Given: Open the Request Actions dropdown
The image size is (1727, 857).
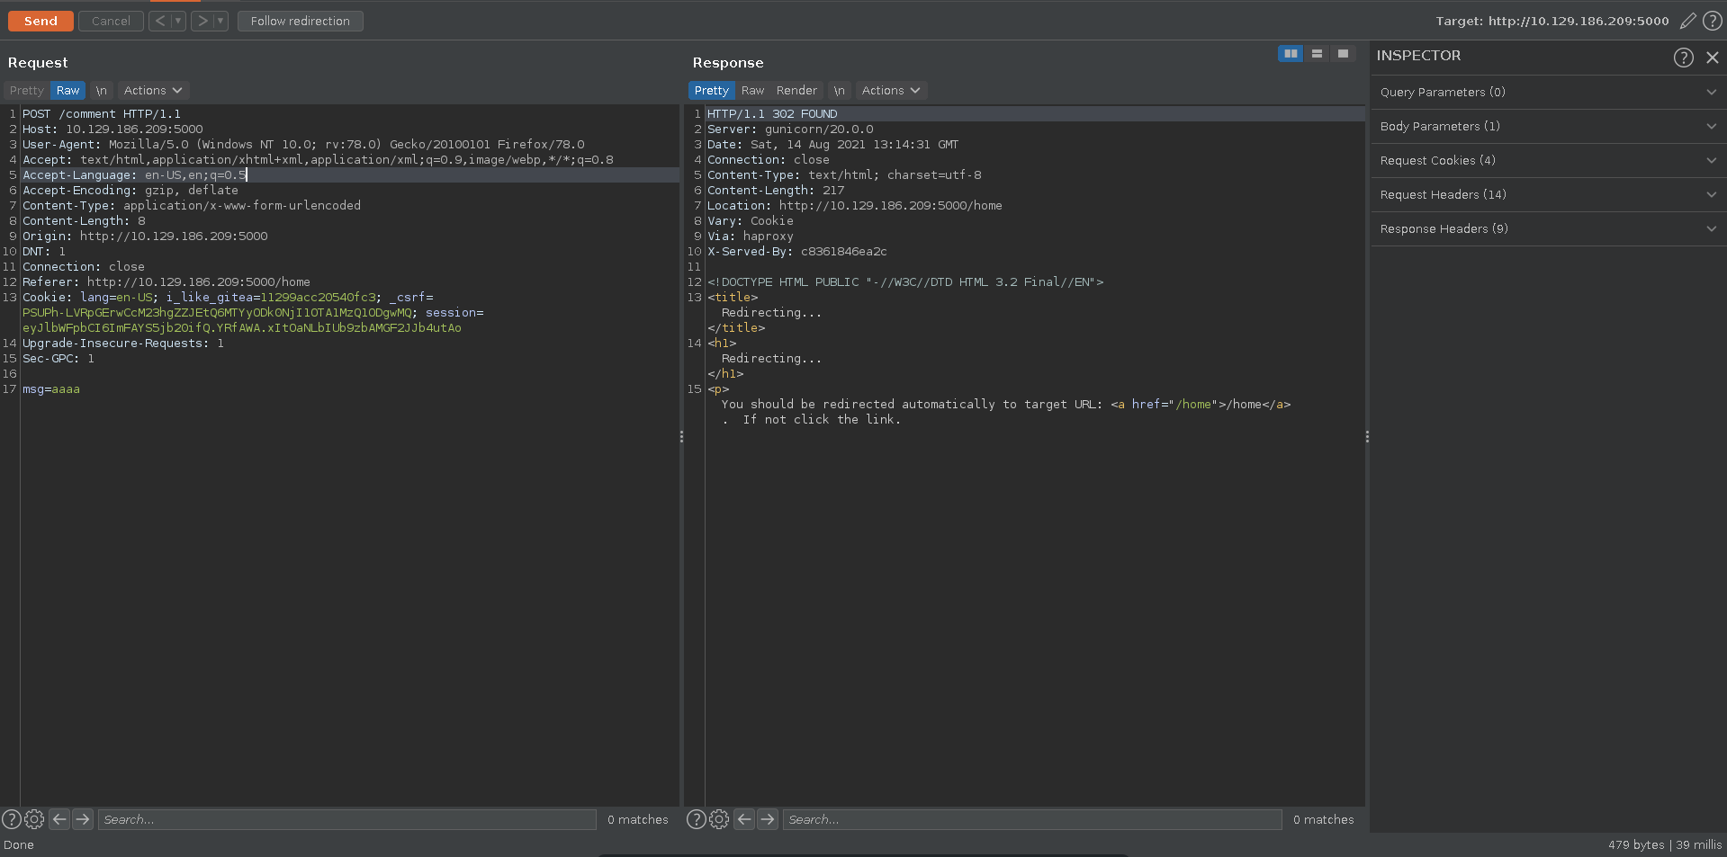Looking at the screenshot, I should [x=153, y=91].
